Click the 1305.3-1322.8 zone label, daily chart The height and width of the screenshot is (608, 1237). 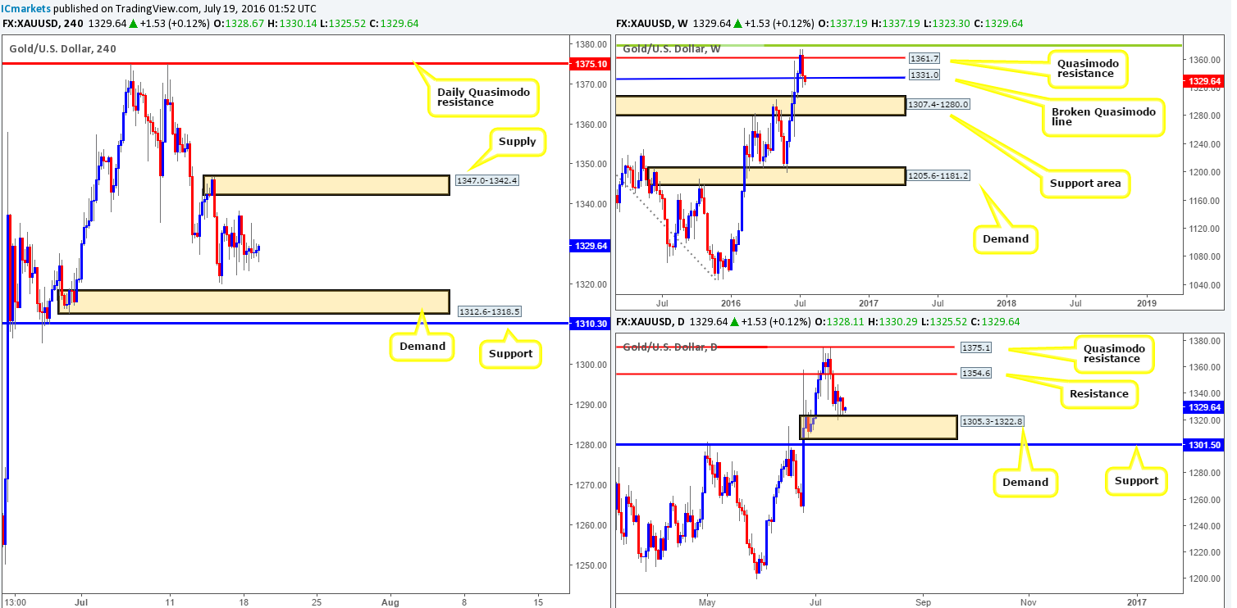(x=991, y=421)
